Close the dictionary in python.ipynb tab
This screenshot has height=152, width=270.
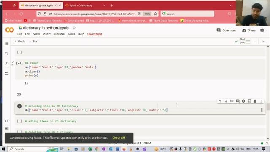(60, 5)
